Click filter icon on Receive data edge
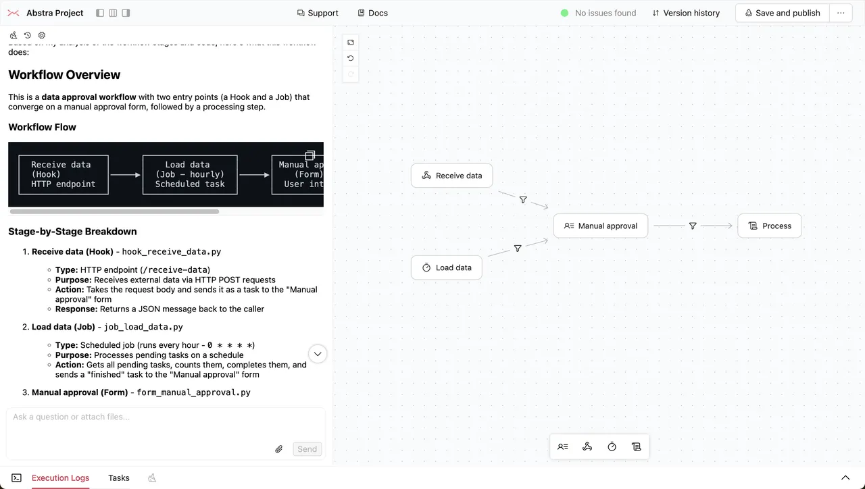Viewport: 865px width, 489px height. (523, 200)
